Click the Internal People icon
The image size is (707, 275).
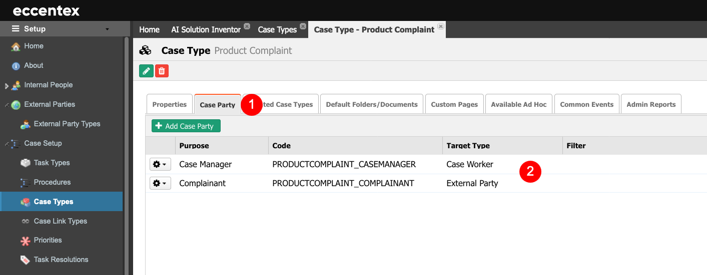16,85
